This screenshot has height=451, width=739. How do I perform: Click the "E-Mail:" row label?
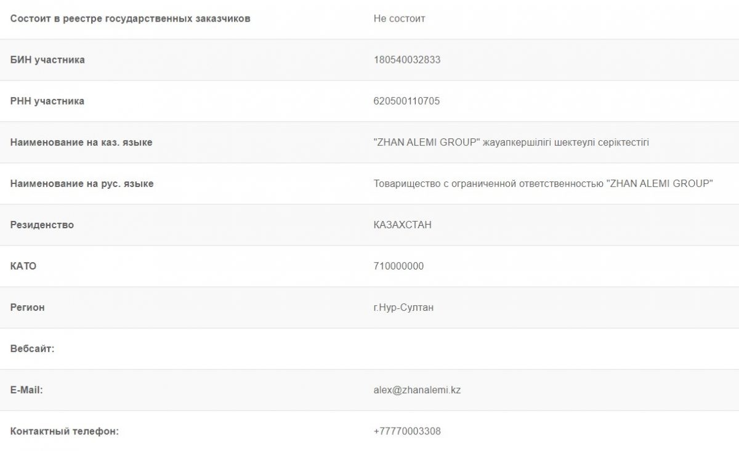(x=26, y=389)
